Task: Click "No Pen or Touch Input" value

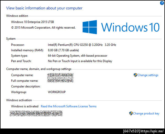Action: click(x=80, y=61)
